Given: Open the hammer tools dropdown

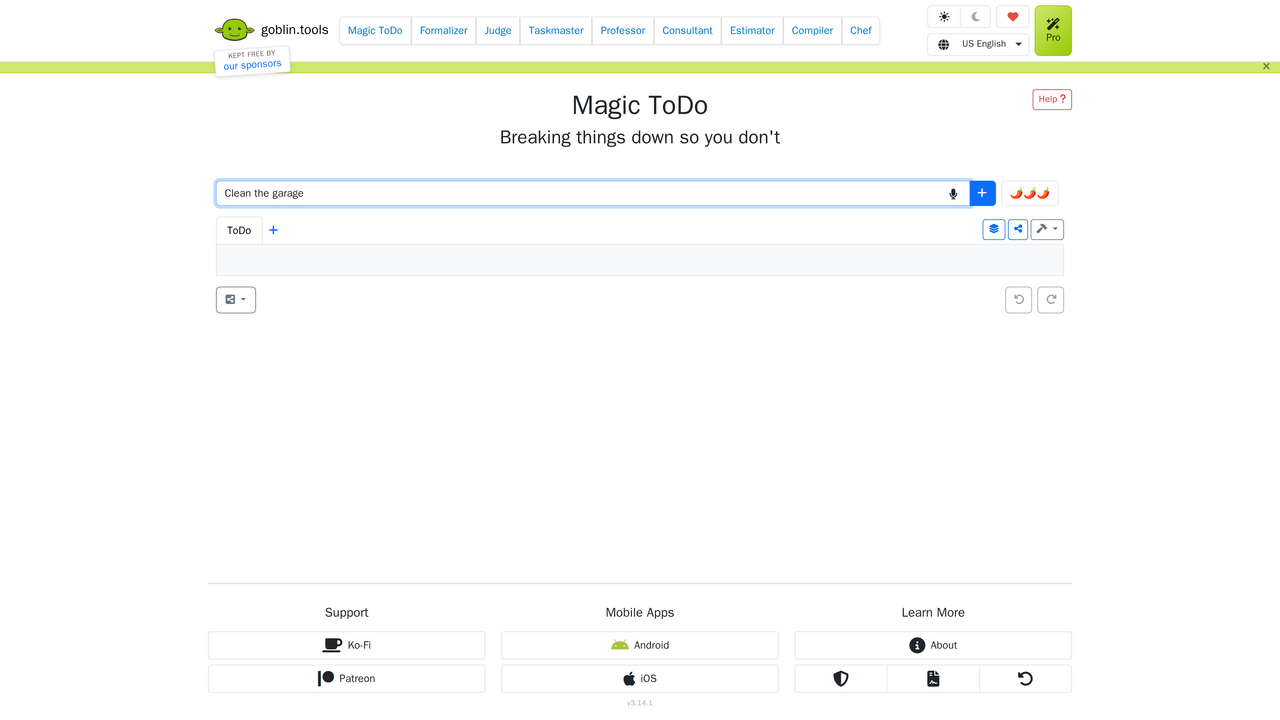Looking at the screenshot, I should 1047,229.
